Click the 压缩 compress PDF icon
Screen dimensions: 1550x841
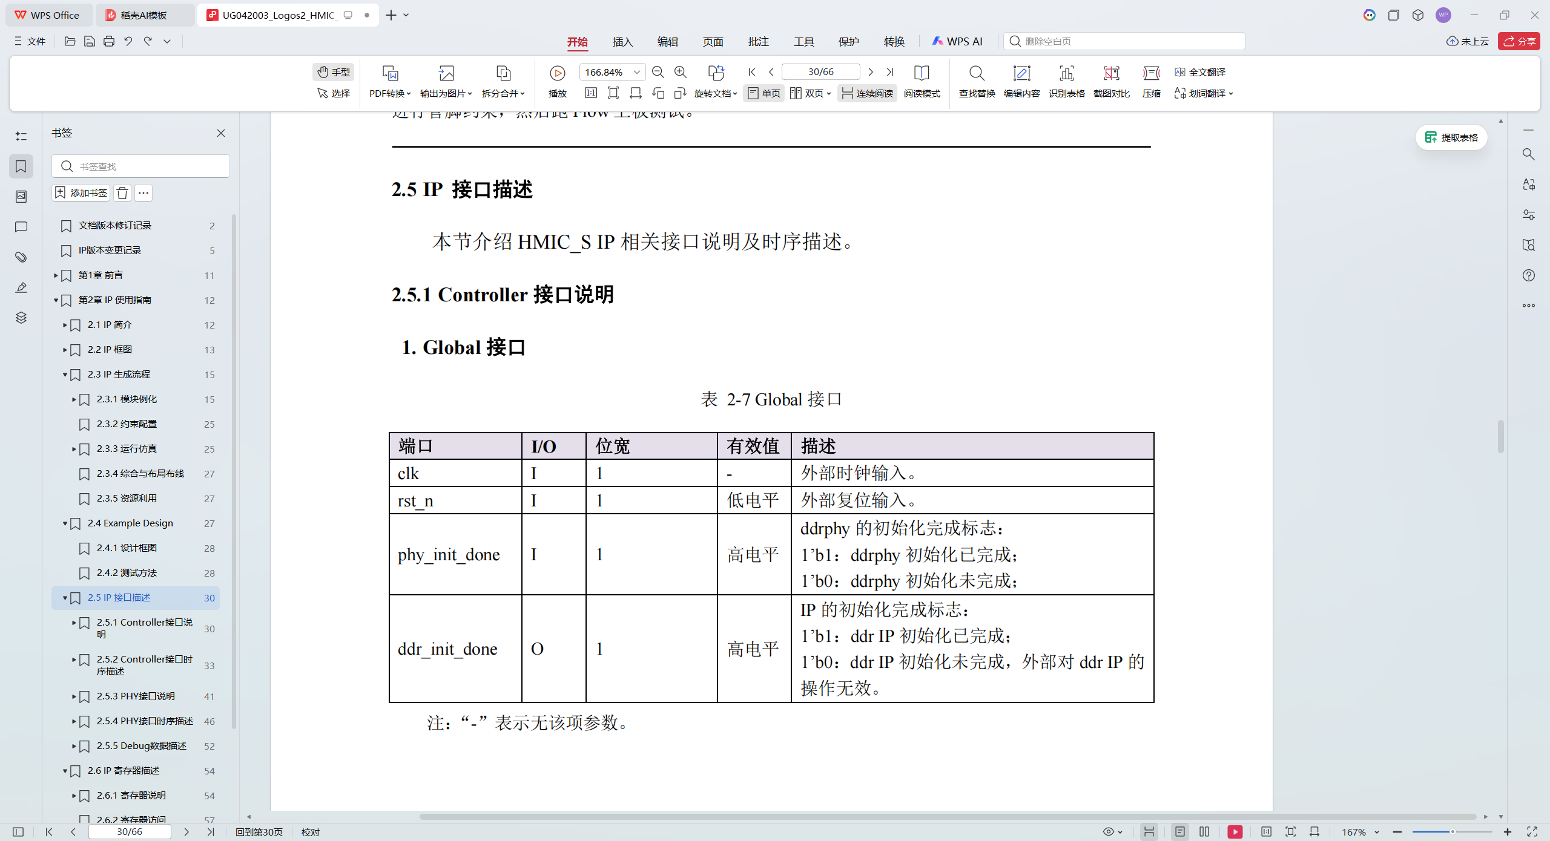point(1151,82)
